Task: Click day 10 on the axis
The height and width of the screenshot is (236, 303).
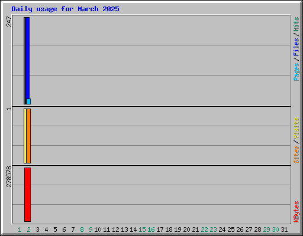Action: click(98, 230)
